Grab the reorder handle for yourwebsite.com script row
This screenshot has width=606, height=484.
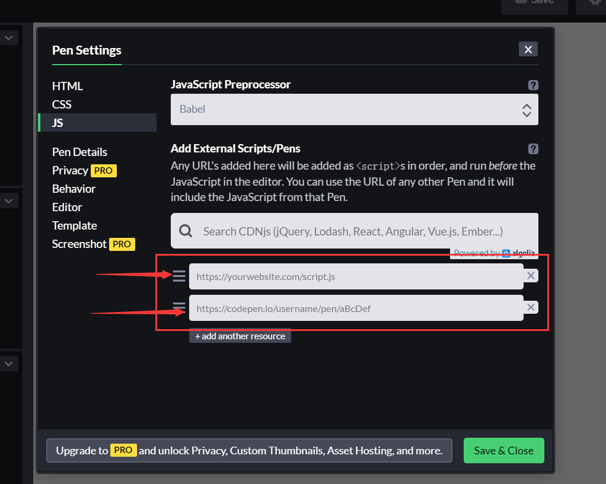tap(179, 276)
